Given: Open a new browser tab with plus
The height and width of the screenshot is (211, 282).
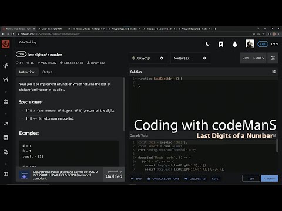Looking at the screenshot, I should coord(215,29).
